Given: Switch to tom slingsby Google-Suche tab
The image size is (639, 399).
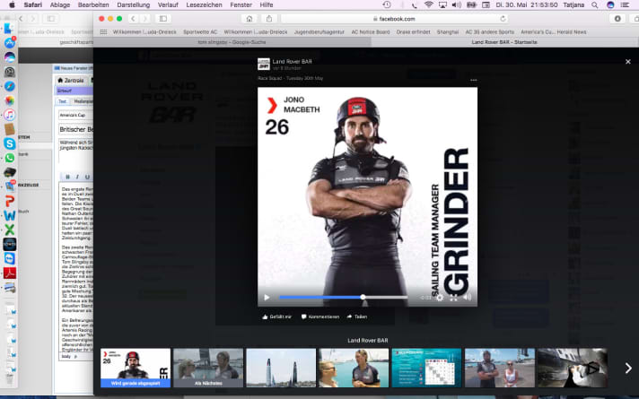Looking at the screenshot, I should pyautogui.click(x=232, y=42).
